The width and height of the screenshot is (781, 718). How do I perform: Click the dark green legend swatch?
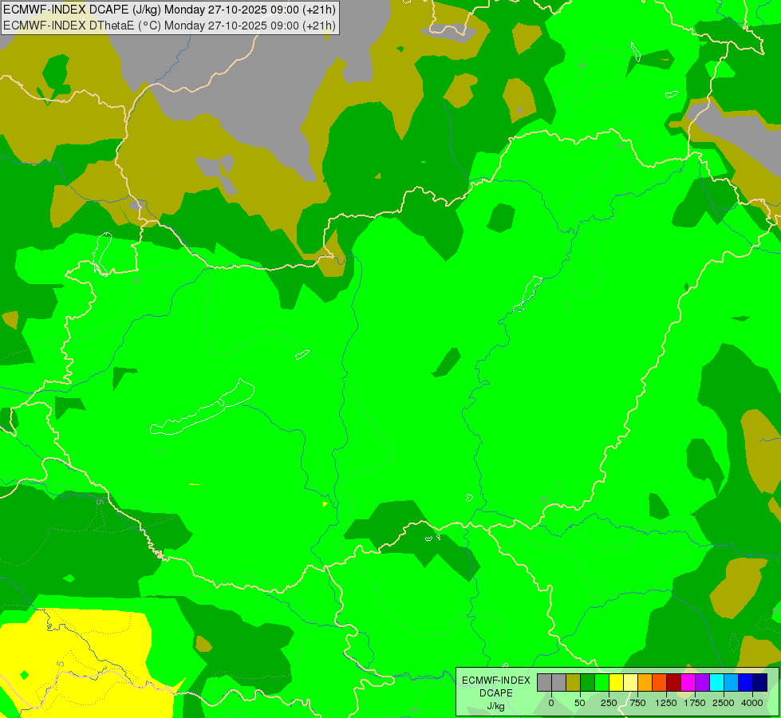(x=588, y=683)
